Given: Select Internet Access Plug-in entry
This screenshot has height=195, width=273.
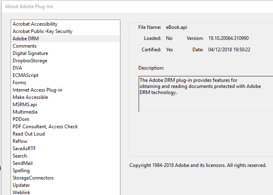Looking at the screenshot, I should click(x=37, y=90).
